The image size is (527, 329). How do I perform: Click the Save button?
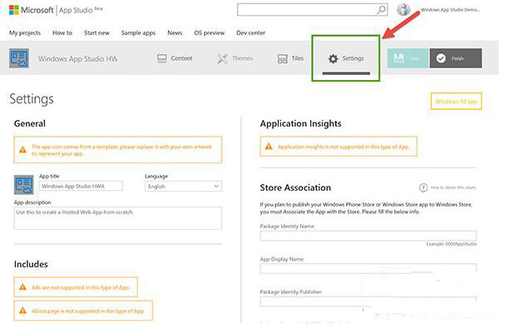point(408,58)
